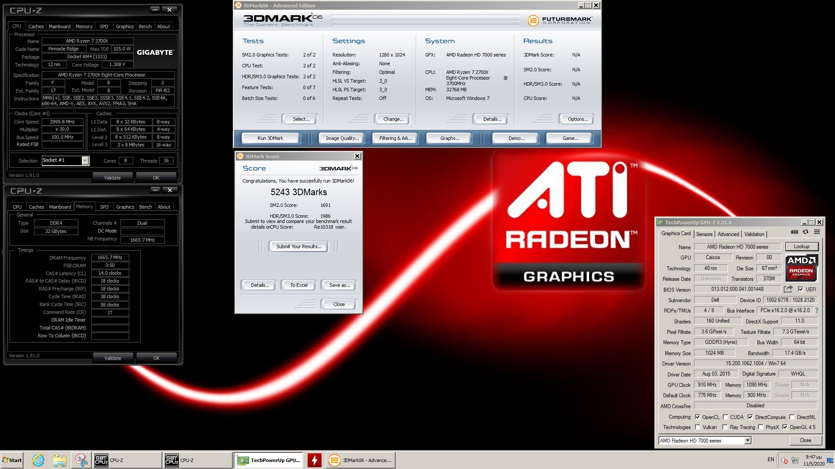
Task: Click the Start button
Action: tap(12, 460)
